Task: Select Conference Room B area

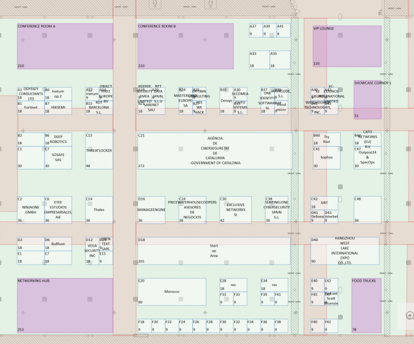Action: pyautogui.click(x=185, y=46)
